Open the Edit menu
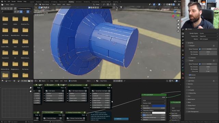 click(9, 1)
